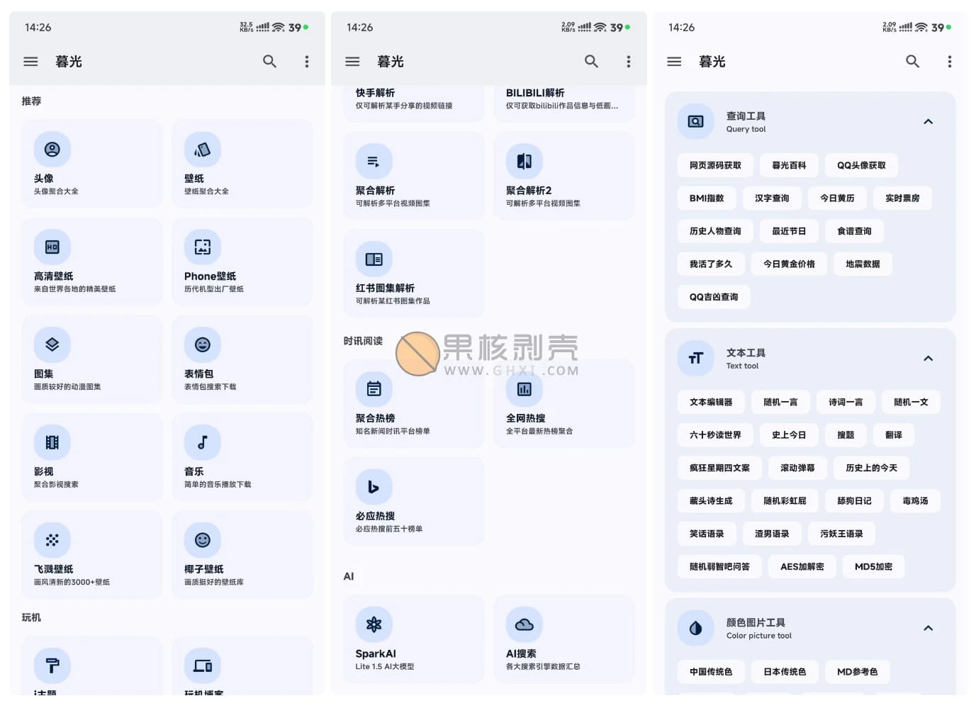Tap the 毒鸡汤 chip
Image resolution: width=976 pixels, height=708 pixels.
point(915,500)
